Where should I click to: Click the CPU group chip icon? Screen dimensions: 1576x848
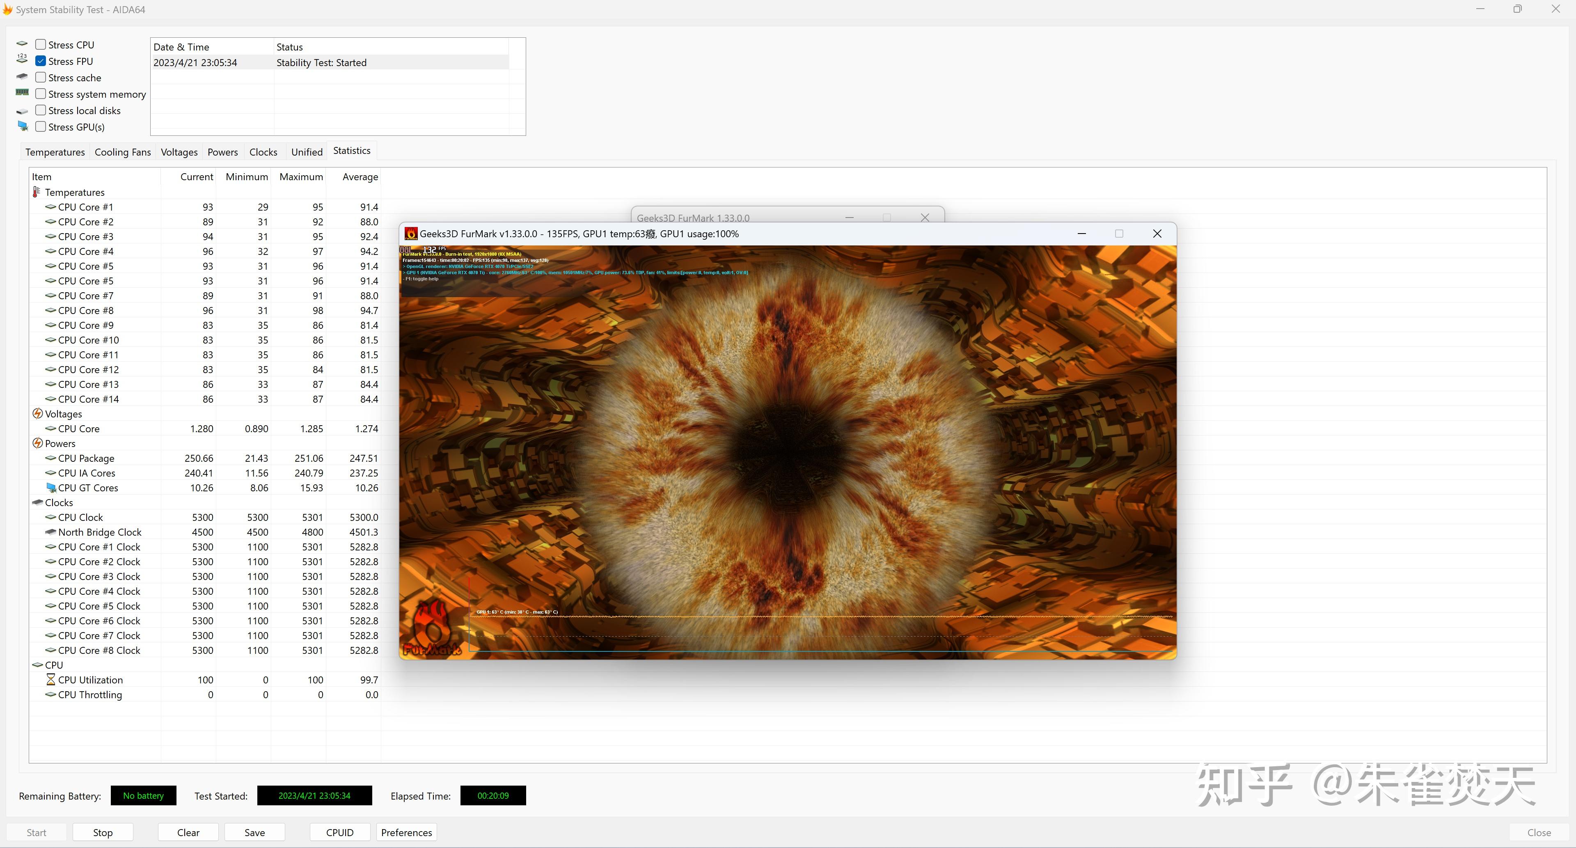37,665
